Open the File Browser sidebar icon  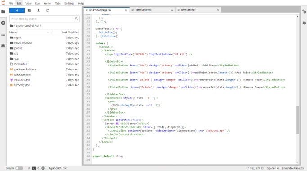pyautogui.click(x=3, y=12)
